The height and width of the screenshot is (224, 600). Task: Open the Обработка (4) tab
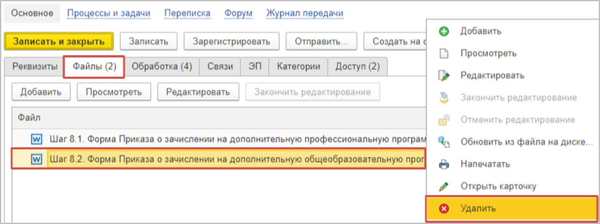tap(162, 66)
